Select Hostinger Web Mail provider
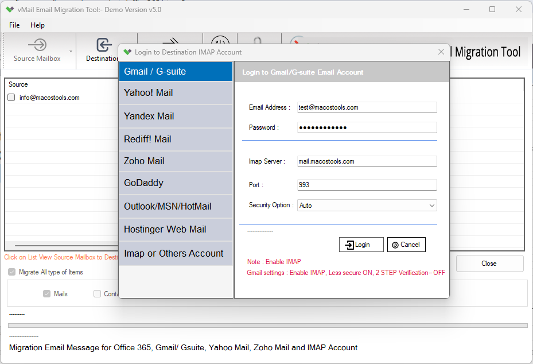Screen dimensions: 533x364 176,230
